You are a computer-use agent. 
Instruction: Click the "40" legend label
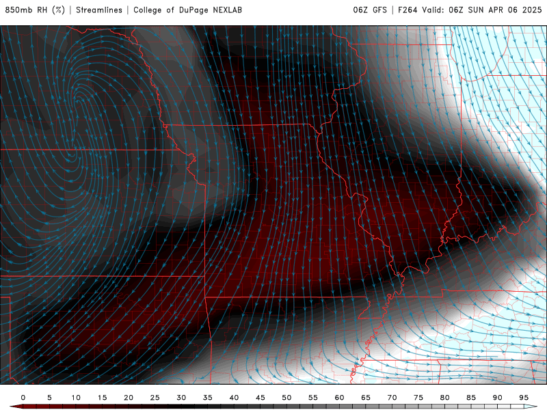click(234, 398)
